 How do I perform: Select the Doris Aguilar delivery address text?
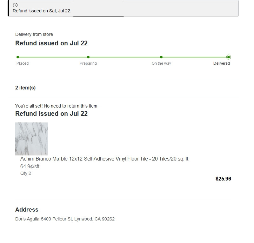click(65, 219)
